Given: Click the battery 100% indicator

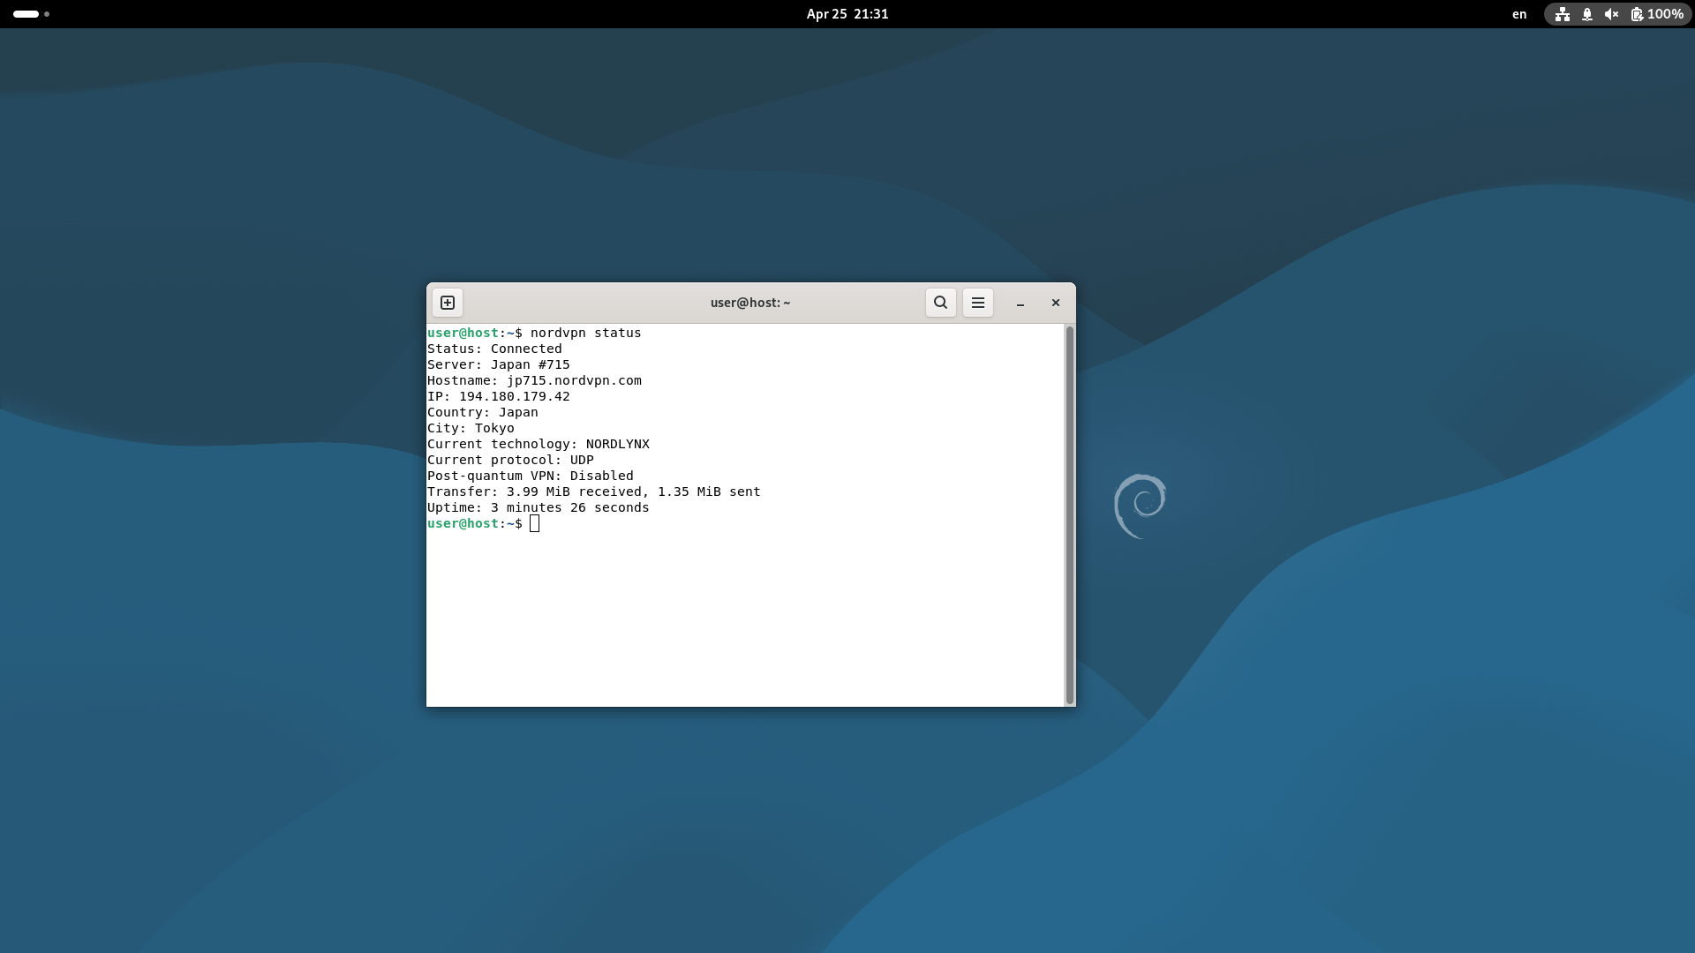Looking at the screenshot, I should pyautogui.click(x=1657, y=14).
